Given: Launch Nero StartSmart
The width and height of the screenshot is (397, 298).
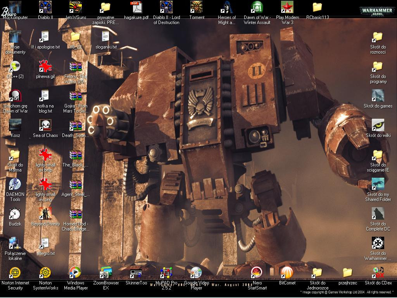Looking at the screenshot, I should [x=257, y=273].
